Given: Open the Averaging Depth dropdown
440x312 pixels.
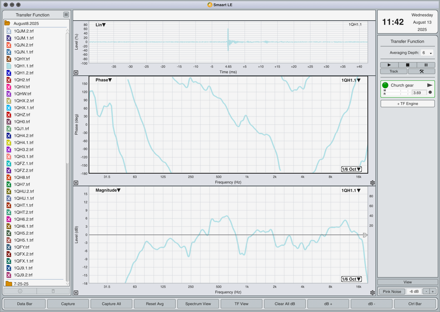Looking at the screenshot, I should tap(427, 53).
